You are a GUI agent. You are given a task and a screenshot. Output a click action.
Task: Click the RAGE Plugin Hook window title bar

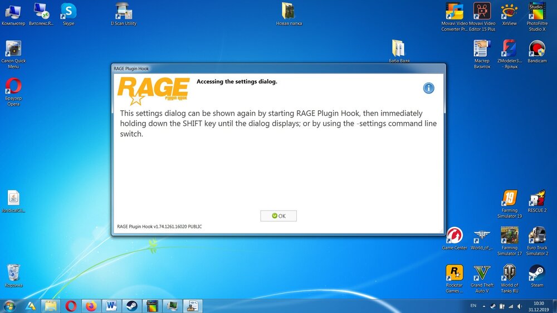(x=278, y=69)
